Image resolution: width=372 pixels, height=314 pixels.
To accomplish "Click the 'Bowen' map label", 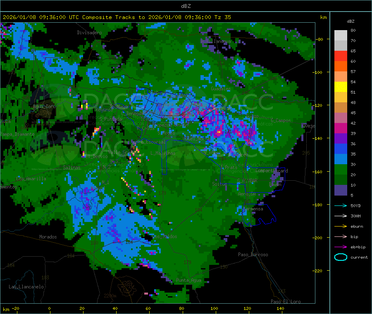I will click(x=275, y=184).
